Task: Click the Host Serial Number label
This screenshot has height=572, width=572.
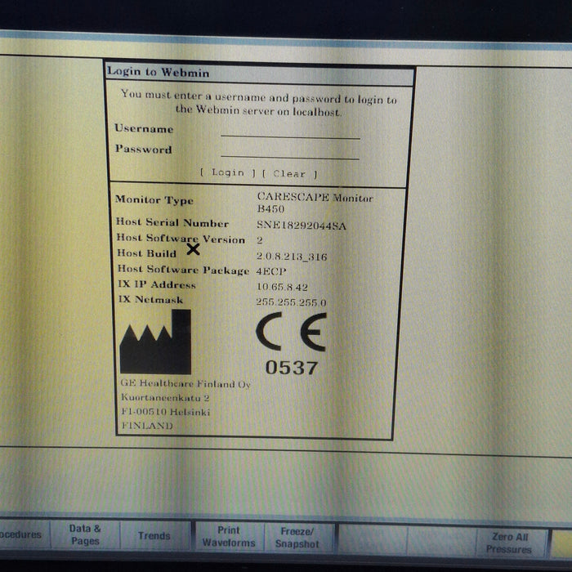Action: click(172, 222)
